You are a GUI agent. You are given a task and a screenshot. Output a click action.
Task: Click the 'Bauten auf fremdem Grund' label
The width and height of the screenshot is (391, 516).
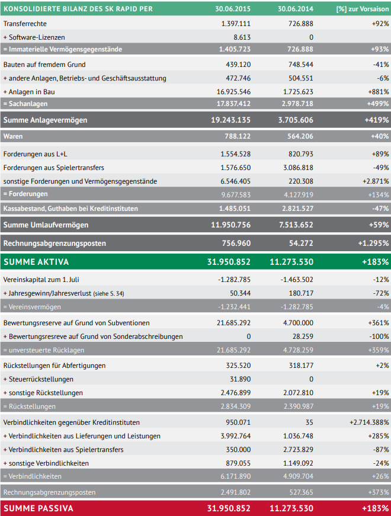coord(44,65)
